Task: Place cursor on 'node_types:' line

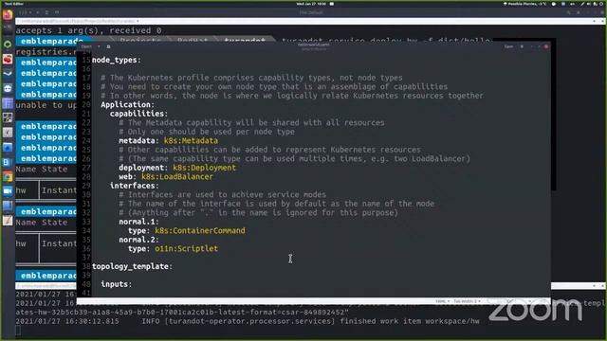Action: point(117,60)
